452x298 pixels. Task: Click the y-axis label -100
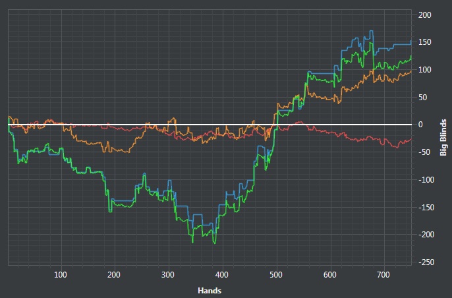tap(426, 180)
